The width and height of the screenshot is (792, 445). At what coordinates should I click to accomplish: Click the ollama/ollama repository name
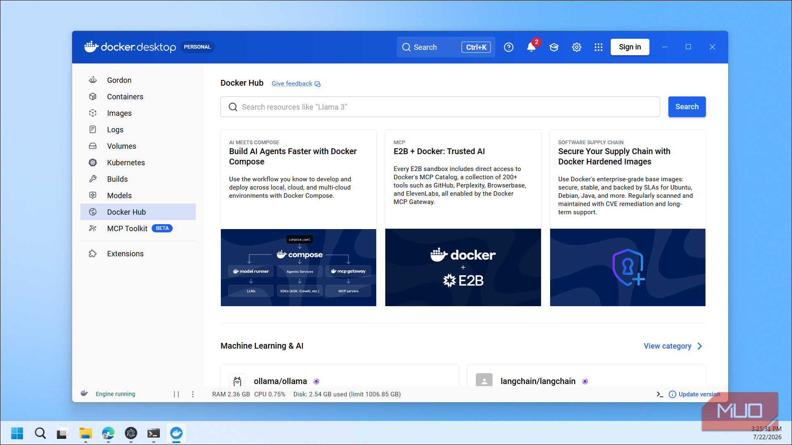pyautogui.click(x=280, y=381)
